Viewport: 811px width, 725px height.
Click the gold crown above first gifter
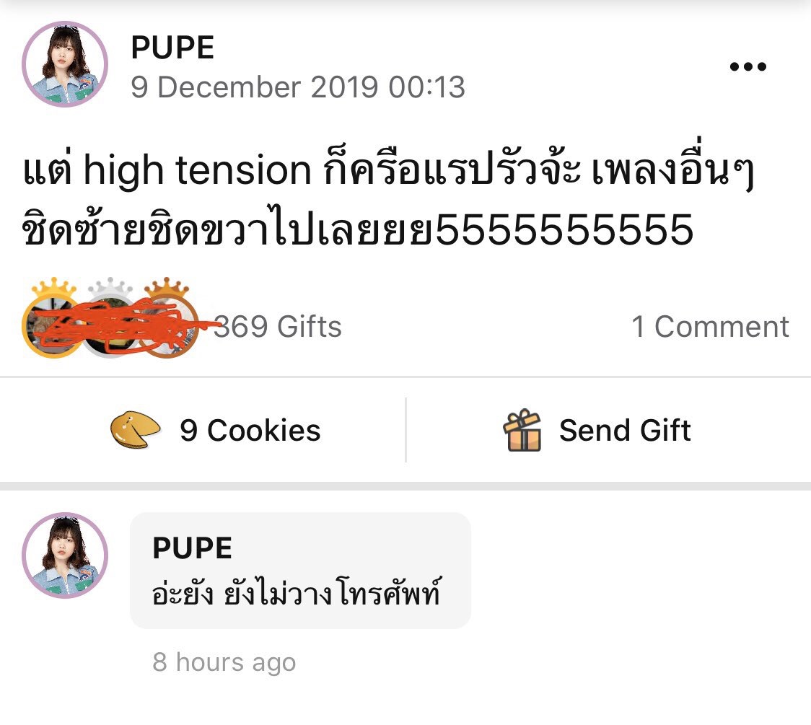tap(53, 289)
